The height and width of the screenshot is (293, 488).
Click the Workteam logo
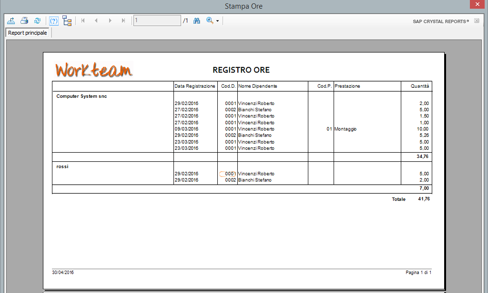tap(94, 70)
